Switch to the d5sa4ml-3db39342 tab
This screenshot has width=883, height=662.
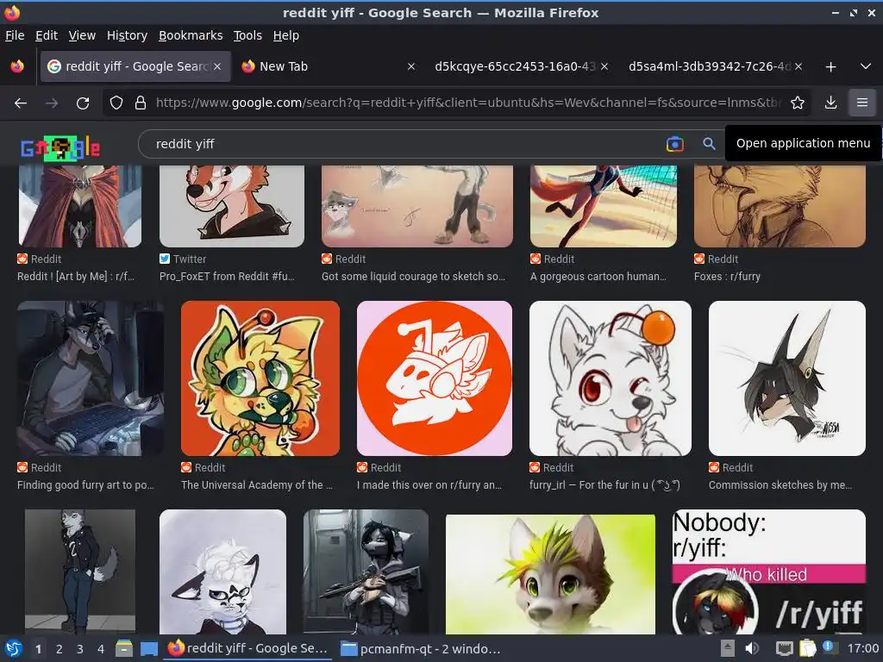click(715, 66)
